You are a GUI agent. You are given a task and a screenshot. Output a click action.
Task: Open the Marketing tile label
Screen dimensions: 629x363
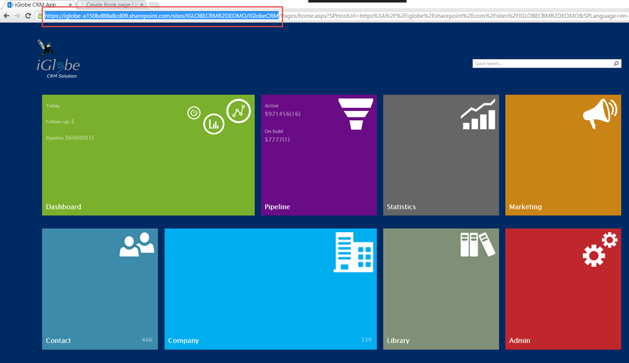(x=525, y=207)
